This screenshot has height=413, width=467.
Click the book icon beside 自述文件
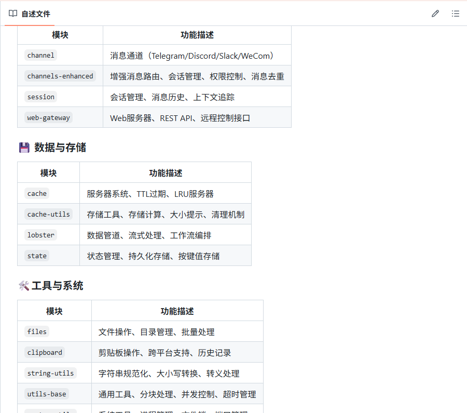[x=13, y=14]
